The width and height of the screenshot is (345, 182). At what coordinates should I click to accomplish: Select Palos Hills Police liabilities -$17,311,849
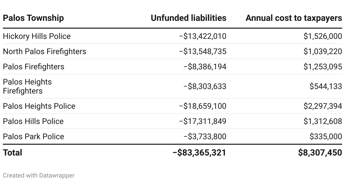click(x=202, y=121)
